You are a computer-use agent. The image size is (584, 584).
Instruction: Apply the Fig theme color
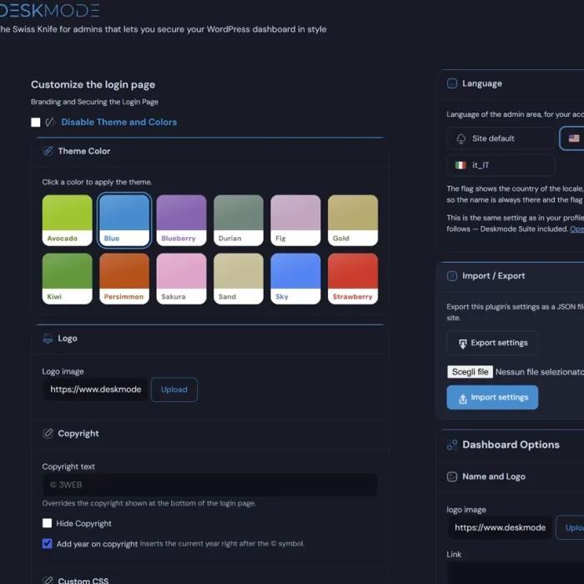coord(295,220)
